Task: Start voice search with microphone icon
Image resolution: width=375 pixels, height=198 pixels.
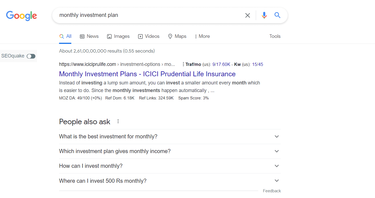Action: tap(264, 15)
